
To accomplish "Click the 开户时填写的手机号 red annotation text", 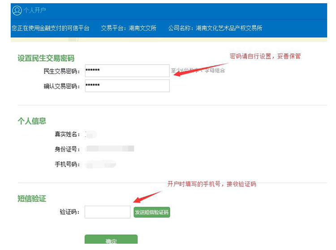I will tap(211, 184).
